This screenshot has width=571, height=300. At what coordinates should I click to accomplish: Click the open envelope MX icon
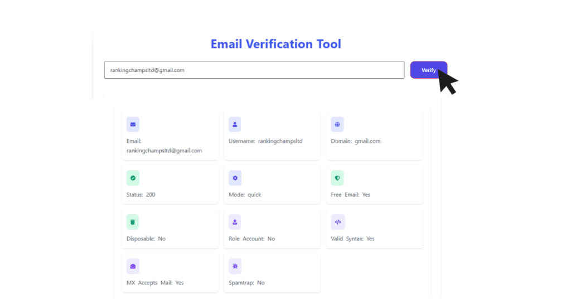tap(133, 266)
